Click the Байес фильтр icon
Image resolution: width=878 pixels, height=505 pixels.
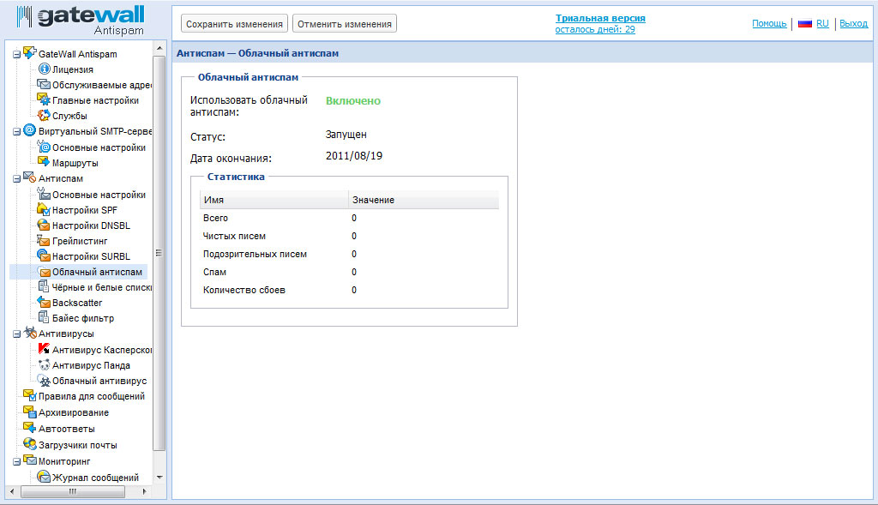(x=44, y=317)
